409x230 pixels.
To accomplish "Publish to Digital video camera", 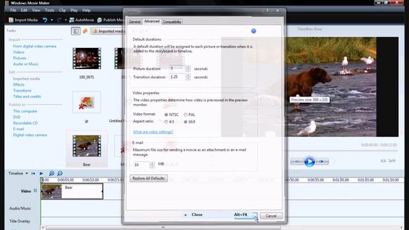I will tap(30, 135).
